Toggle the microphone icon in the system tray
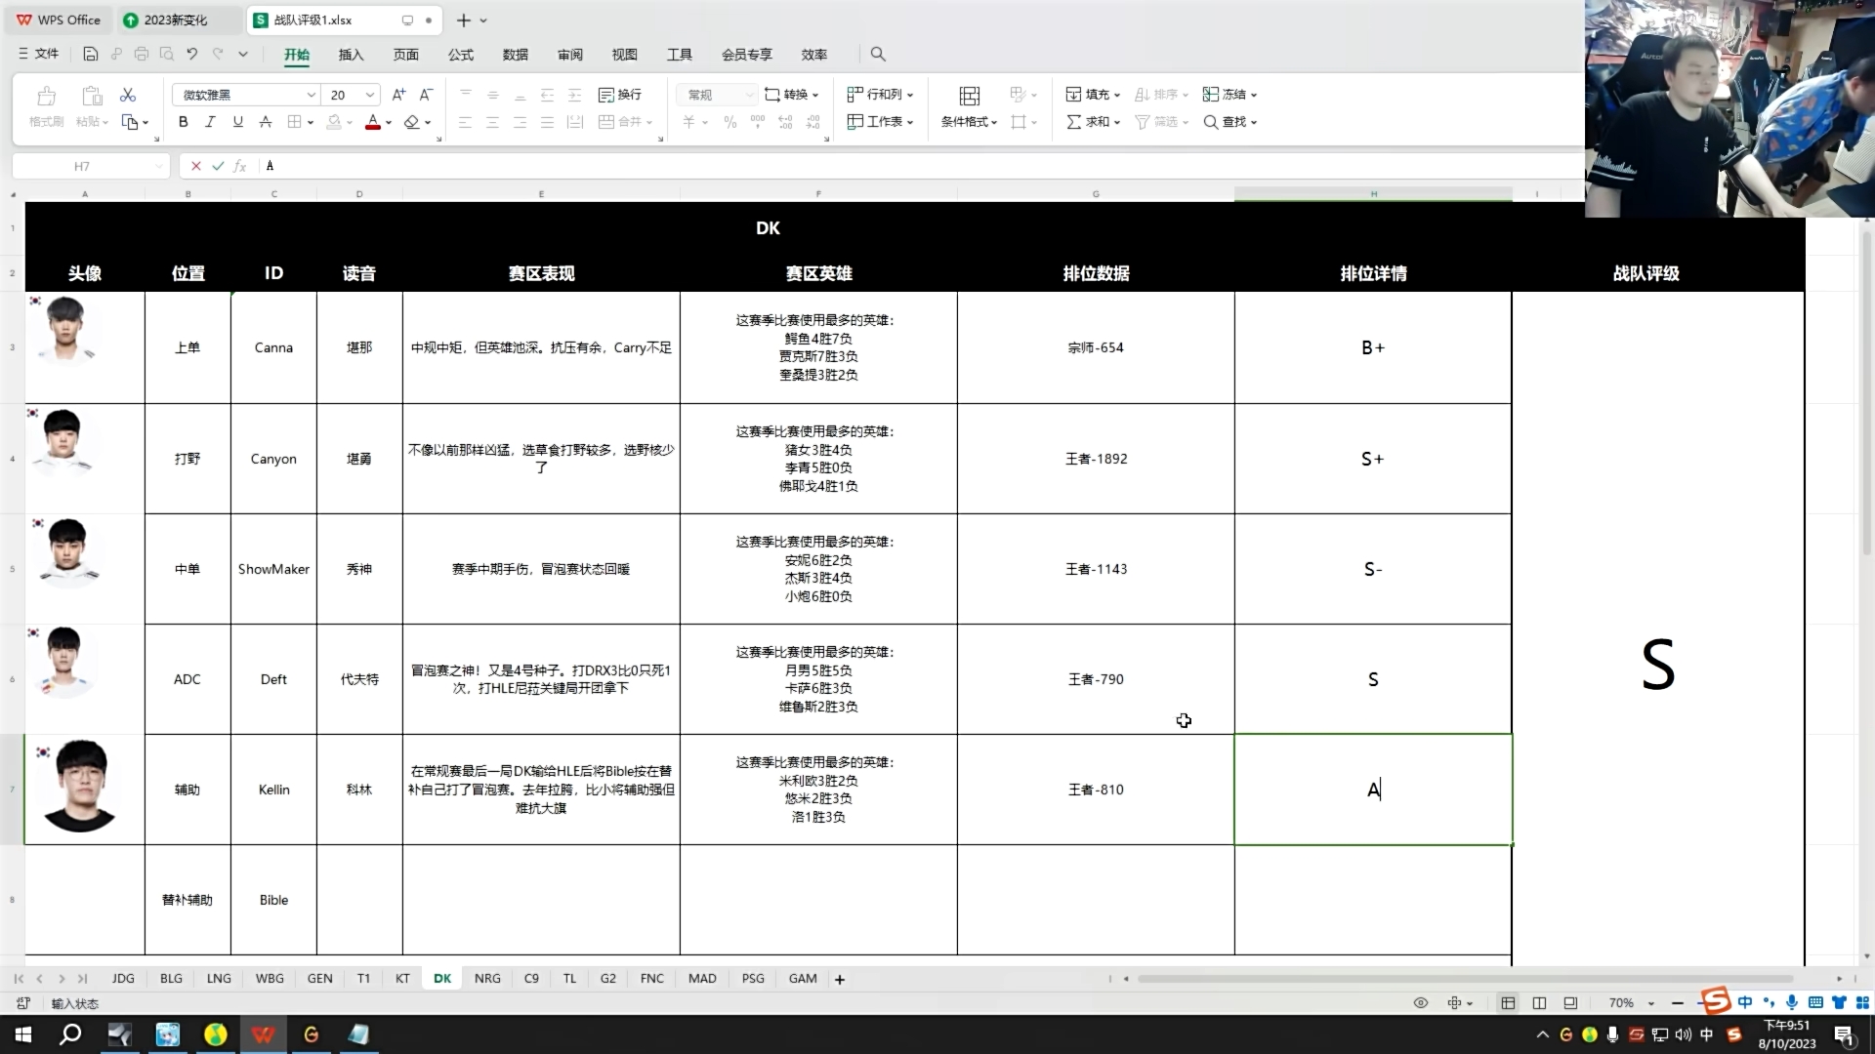This screenshot has height=1054, width=1875. pos(1612,1034)
